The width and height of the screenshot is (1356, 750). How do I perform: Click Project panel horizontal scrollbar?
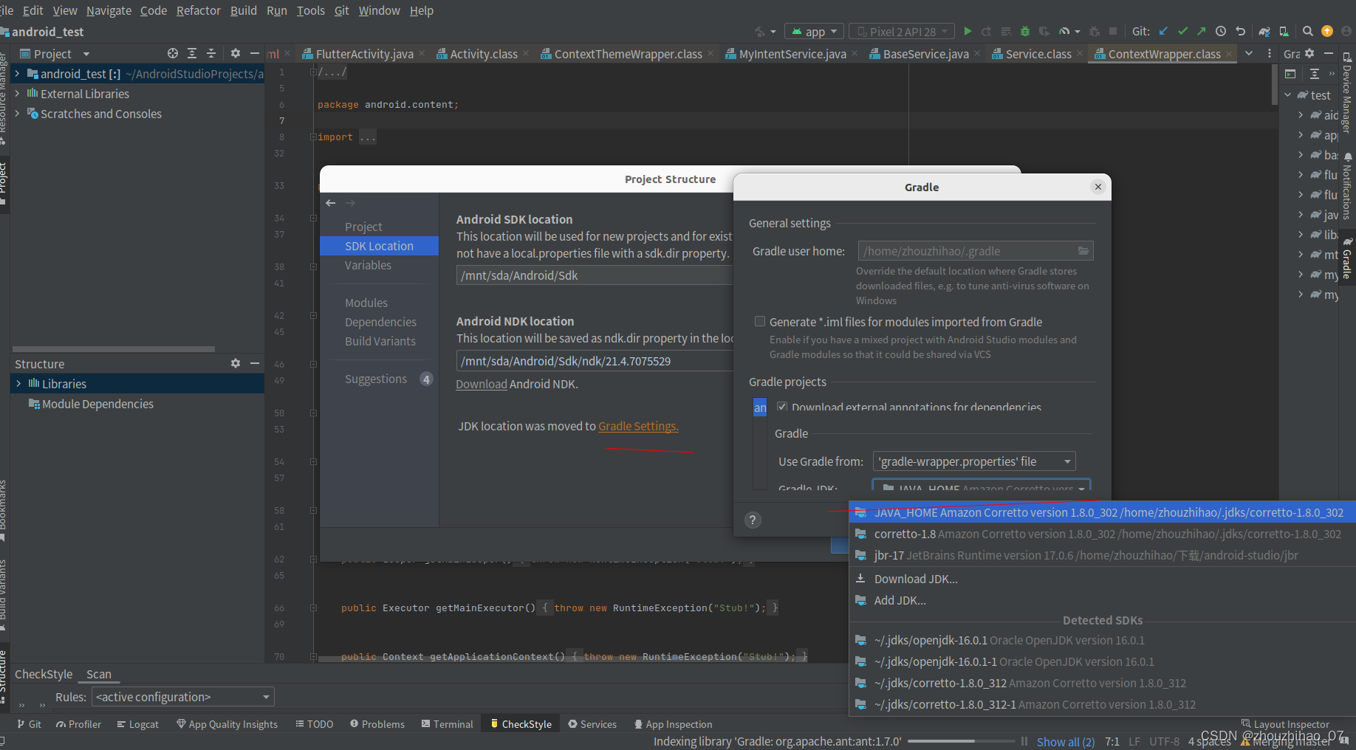(x=114, y=349)
